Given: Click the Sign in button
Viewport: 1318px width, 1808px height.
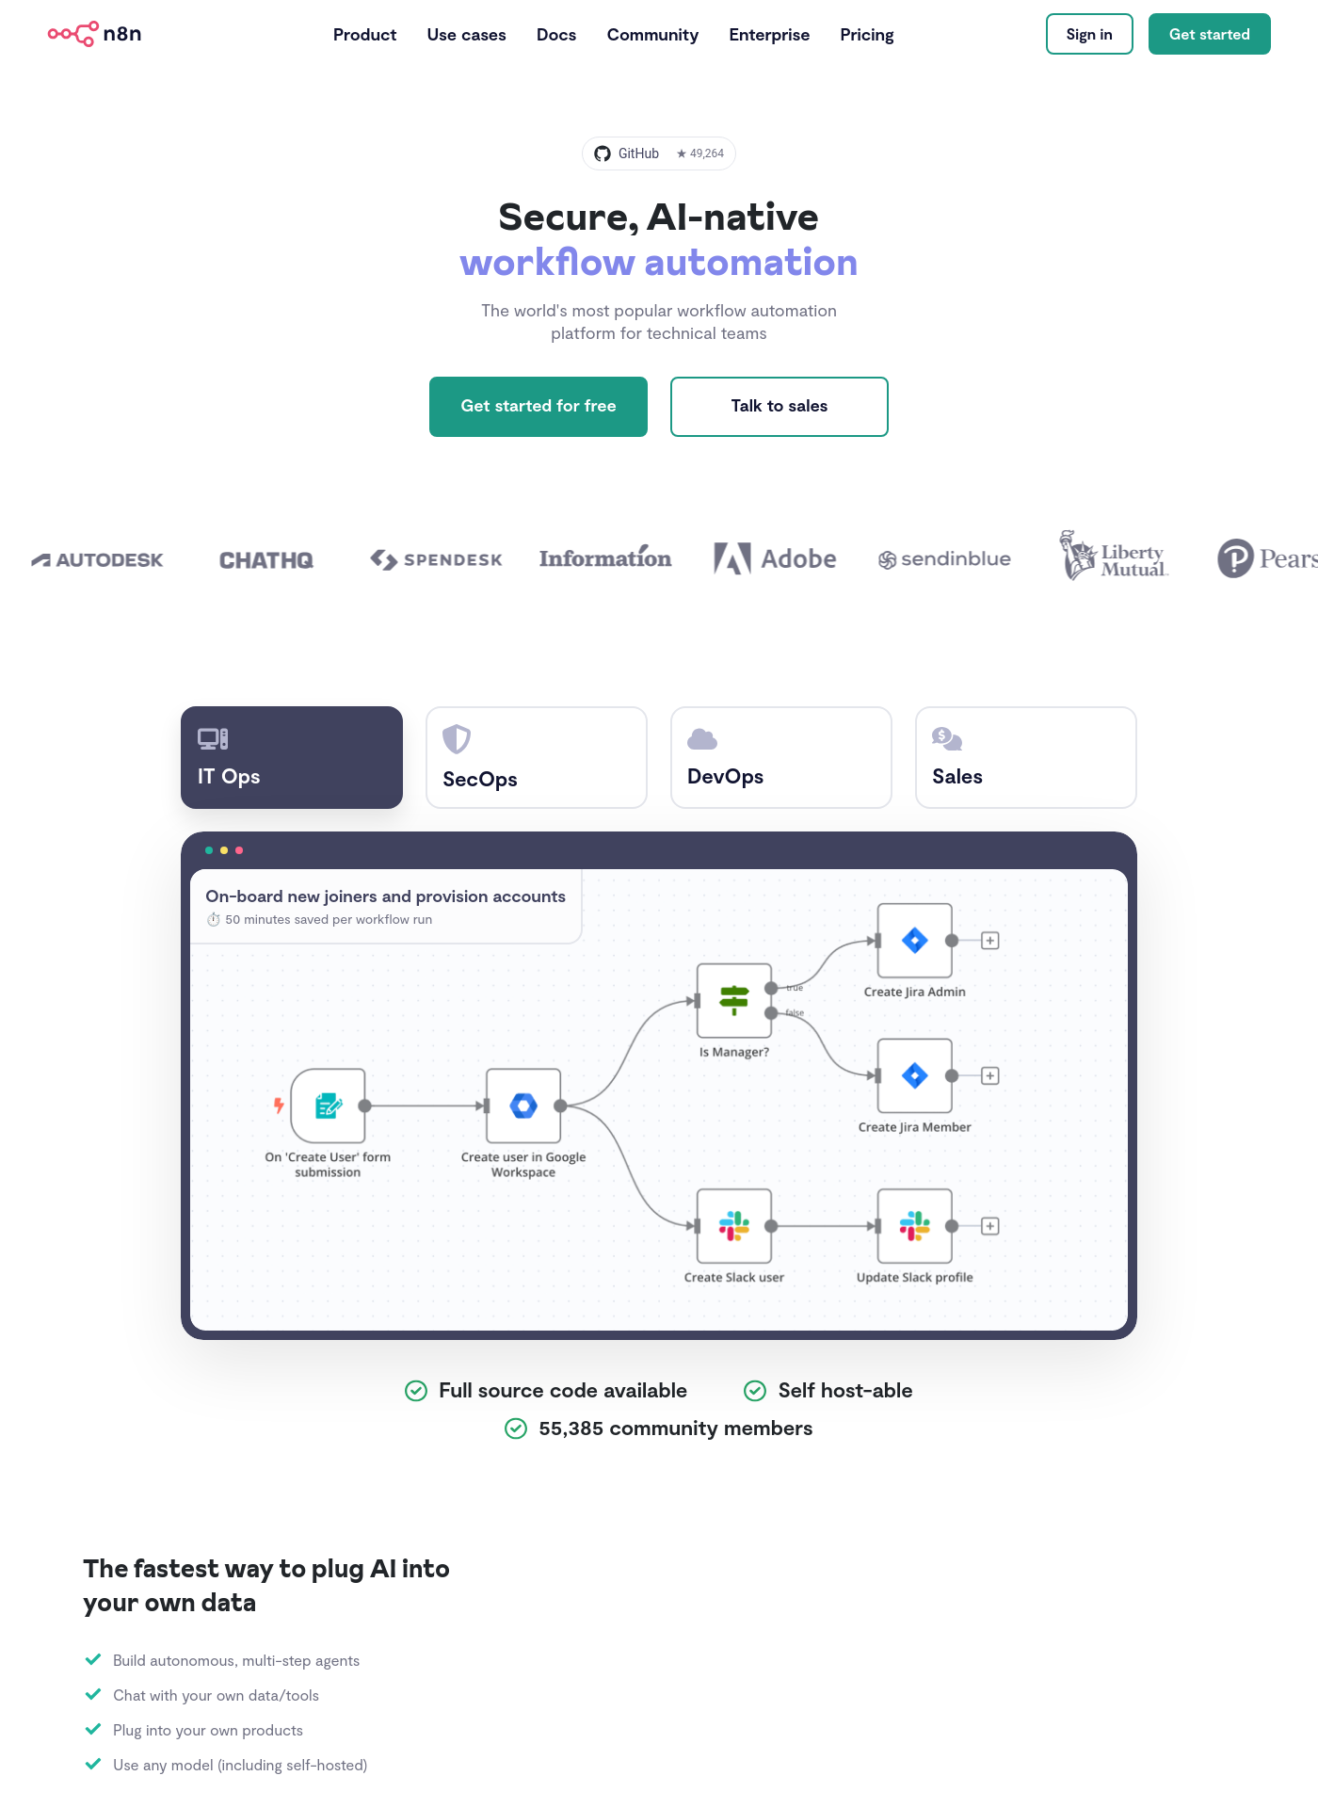Looking at the screenshot, I should click(1089, 34).
